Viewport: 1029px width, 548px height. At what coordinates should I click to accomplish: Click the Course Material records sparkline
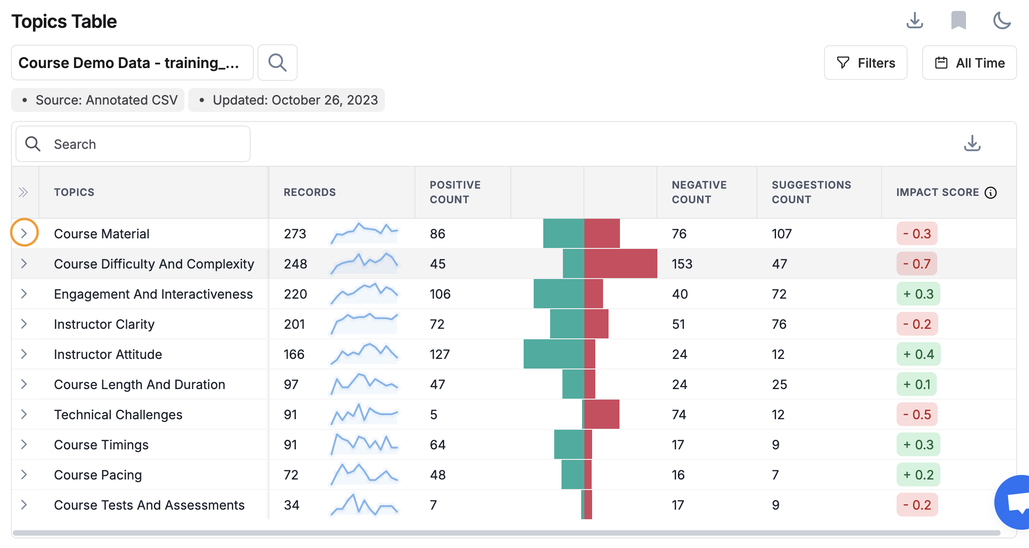pyautogui.click(x=364, y=233)
